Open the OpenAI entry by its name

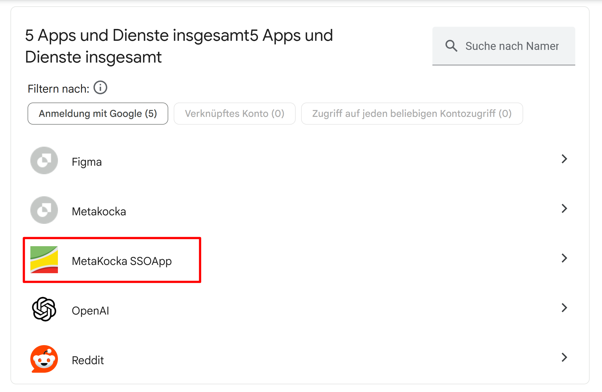(x=90, y=311)
